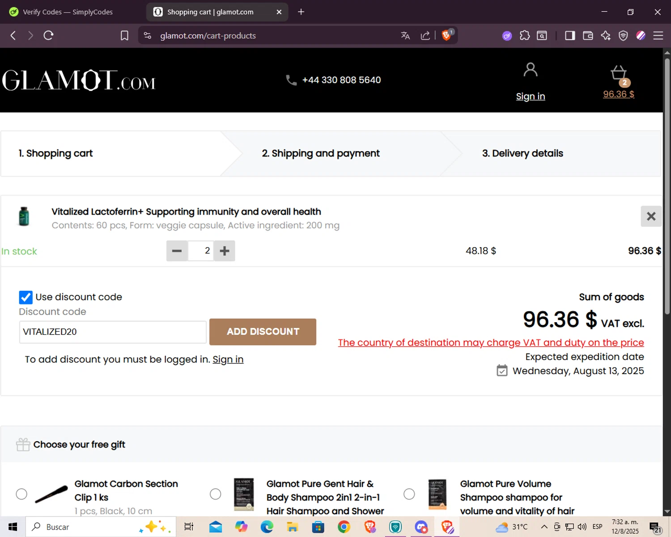Open the browser hamburger menu

pyautogui.click(x=658, y=36)
